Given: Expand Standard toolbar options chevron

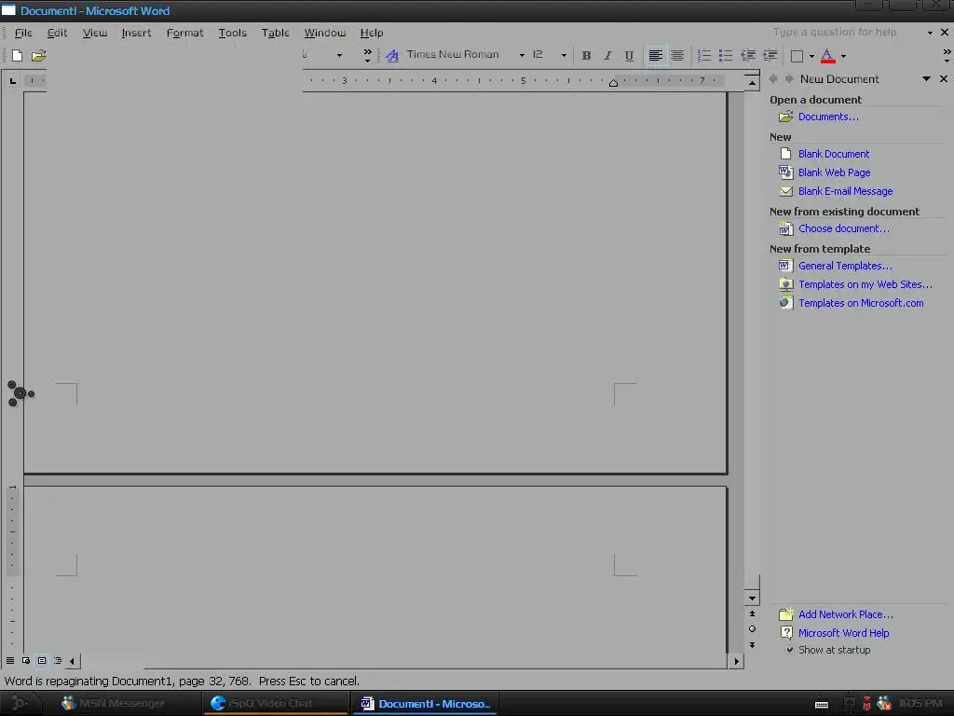Looking at the screenshot, I should click(x=367, y=55).
